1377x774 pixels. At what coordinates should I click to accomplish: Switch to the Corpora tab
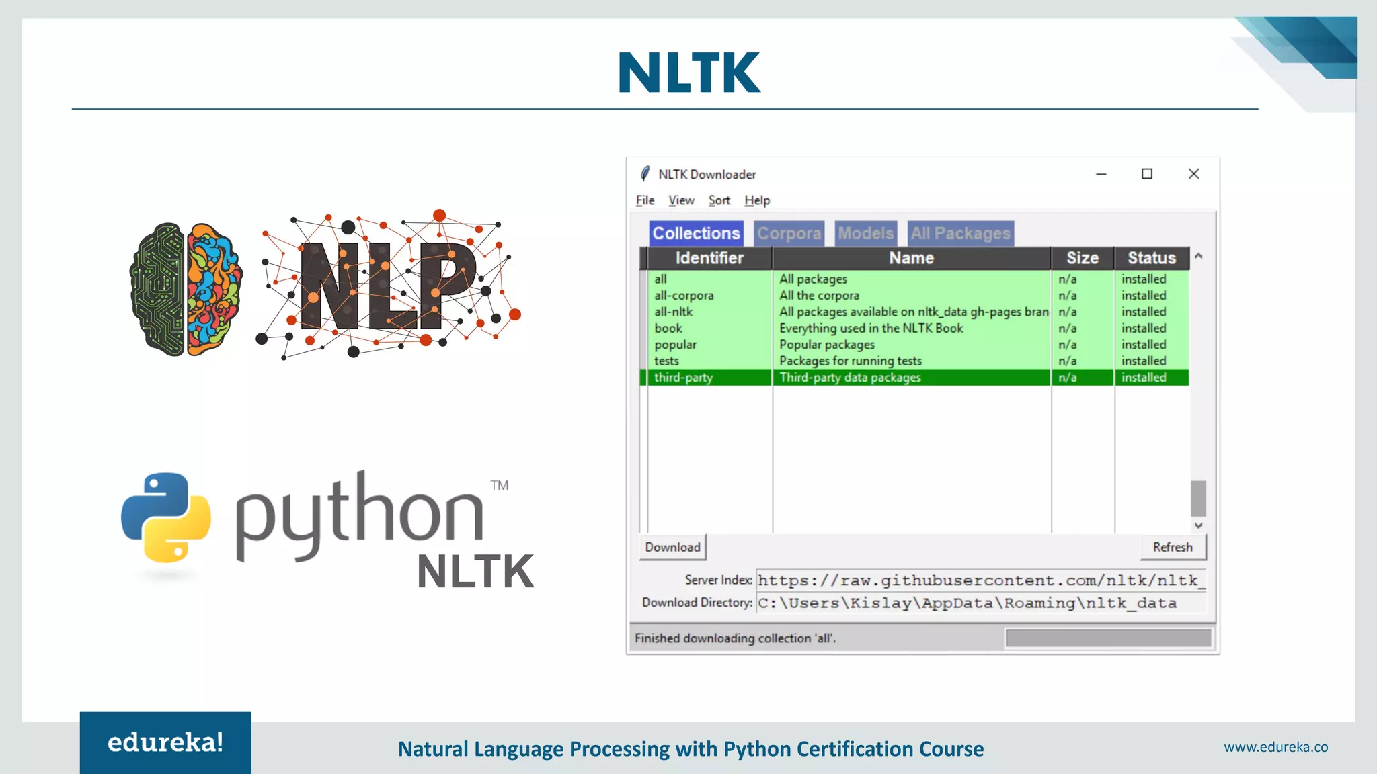click(x=789, y=233)
